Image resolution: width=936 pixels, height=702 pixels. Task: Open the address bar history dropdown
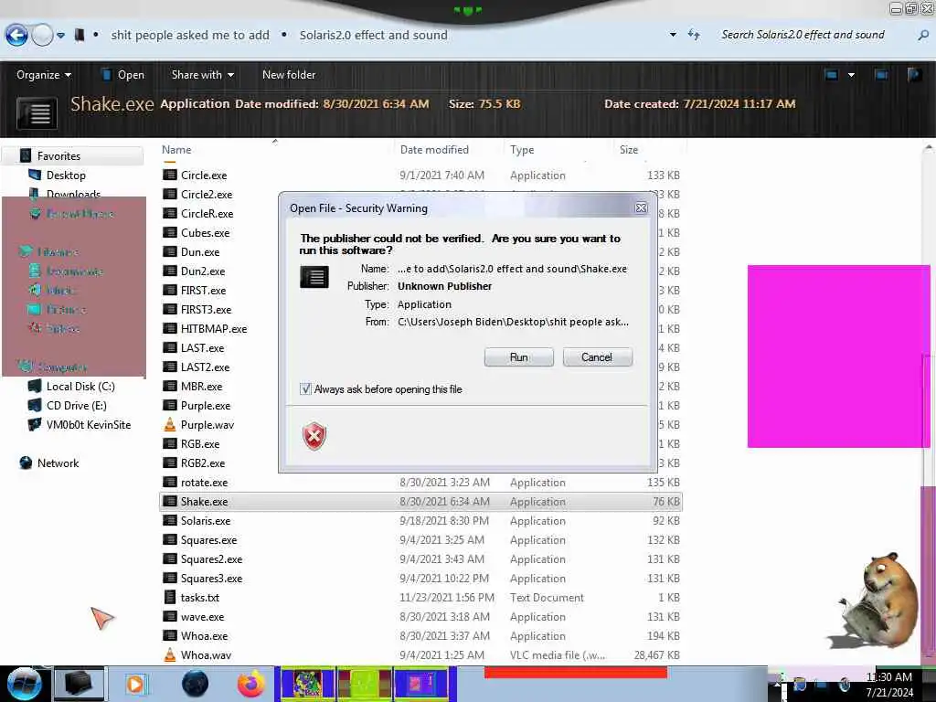tap(673, 35)
